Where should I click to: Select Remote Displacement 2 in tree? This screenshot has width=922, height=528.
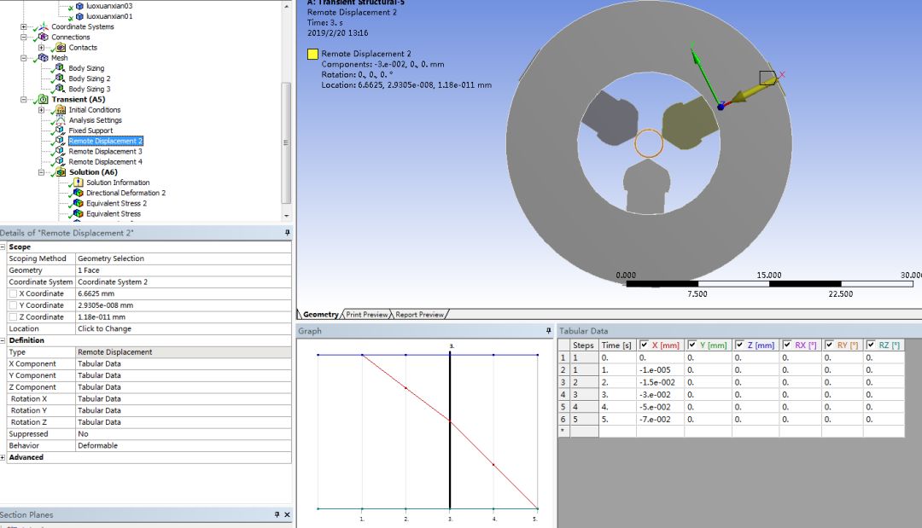[x=106, y=141]
